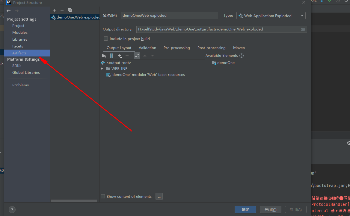Move the layout element down

(x=153, y=56)
